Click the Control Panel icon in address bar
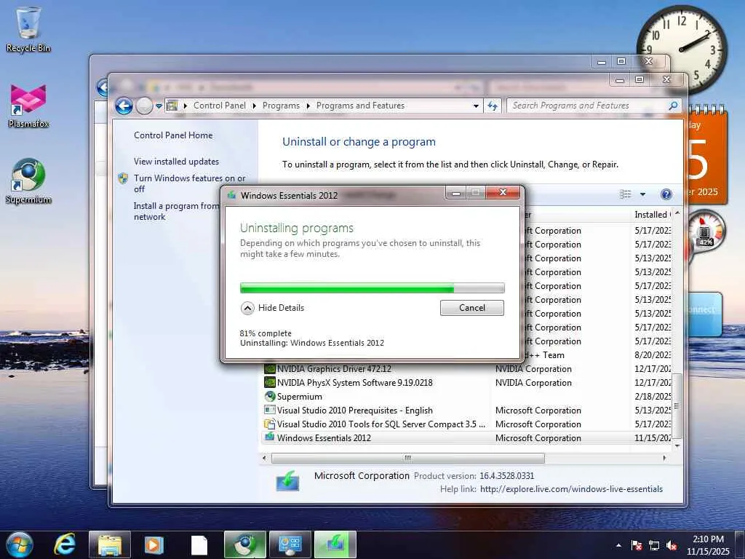This screenshot has width=745, height=559. [172, 106]
